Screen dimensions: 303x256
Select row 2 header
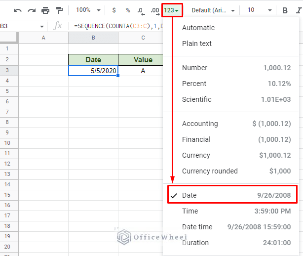(9, 59)
